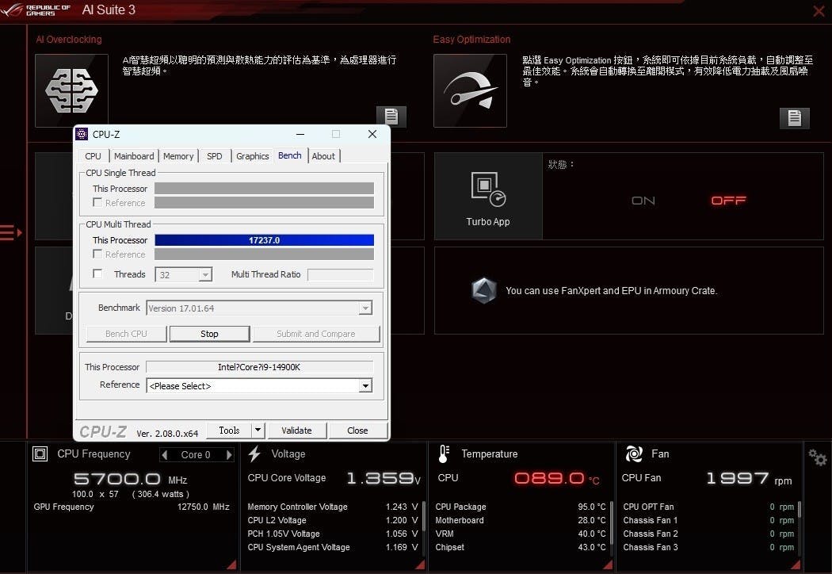This screenshot has height=574, width=832.
Task: Click the AI Overclocking brain icon
Action: (x=71, y=90)
